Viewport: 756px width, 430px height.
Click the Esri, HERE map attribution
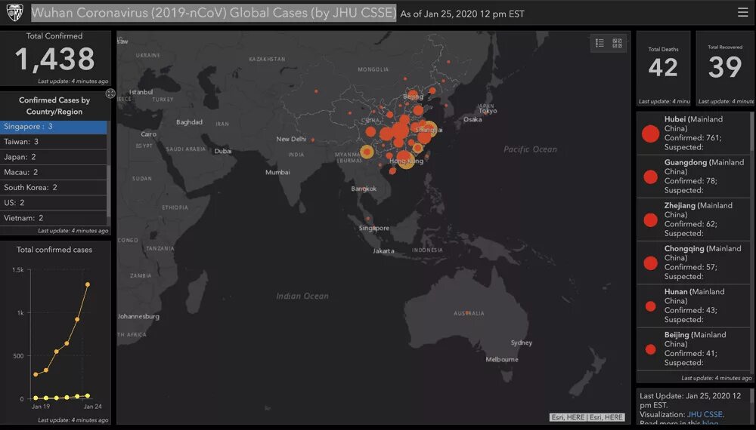tap(587, 417)
